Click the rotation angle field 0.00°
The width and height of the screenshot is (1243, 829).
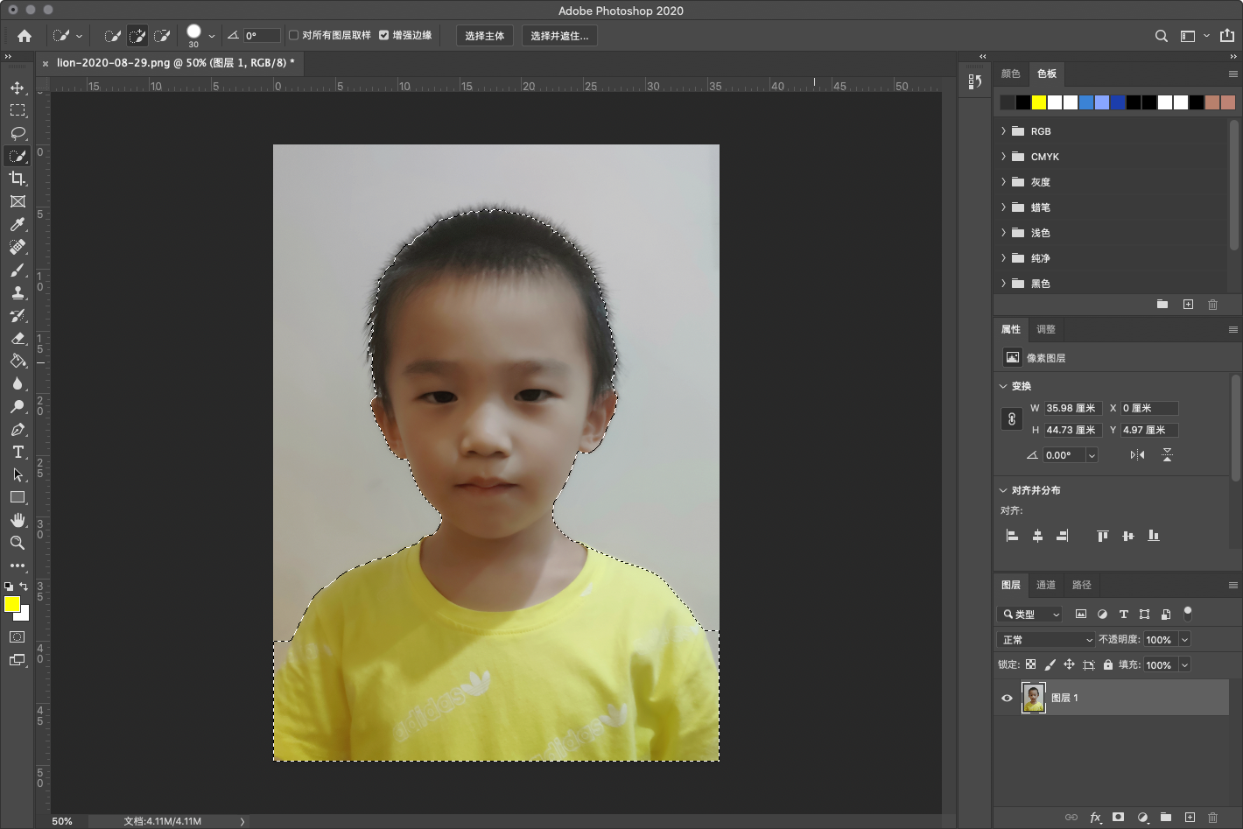coord(1064,455)
